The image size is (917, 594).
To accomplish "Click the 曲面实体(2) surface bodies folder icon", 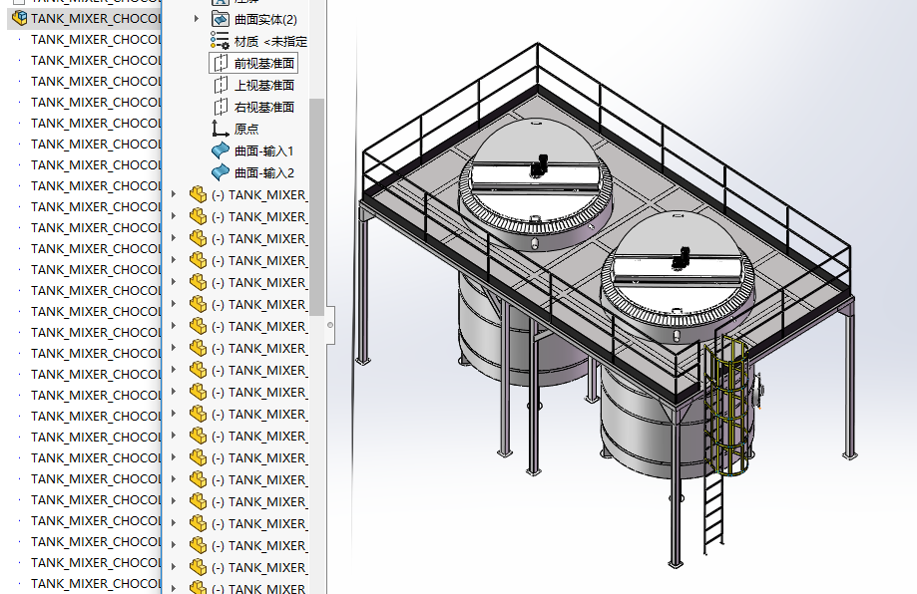I will (x=220, y=19).
